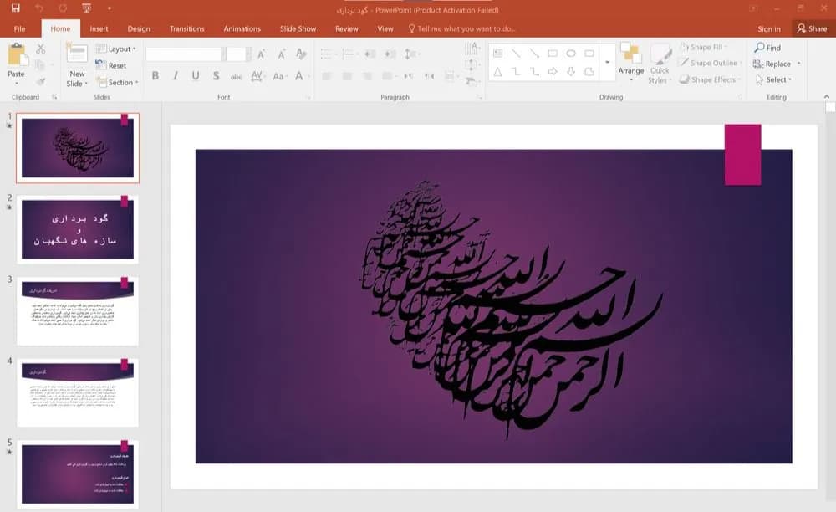836x512 pixels.
Task: Click the Reset slide button
Action: pos(111,65)
